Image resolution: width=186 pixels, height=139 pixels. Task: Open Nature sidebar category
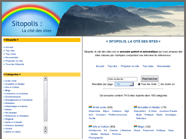click(x=8, y=110)
